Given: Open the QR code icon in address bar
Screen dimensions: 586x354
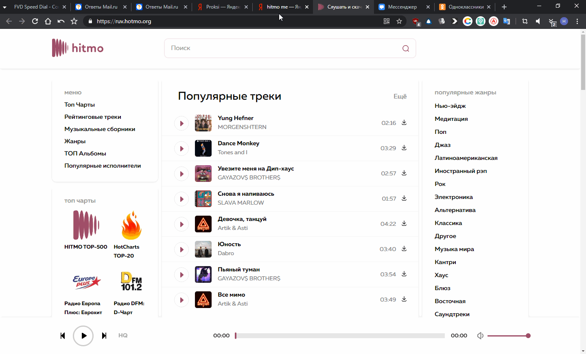Looking at the screenshot, I should point(387,21).
